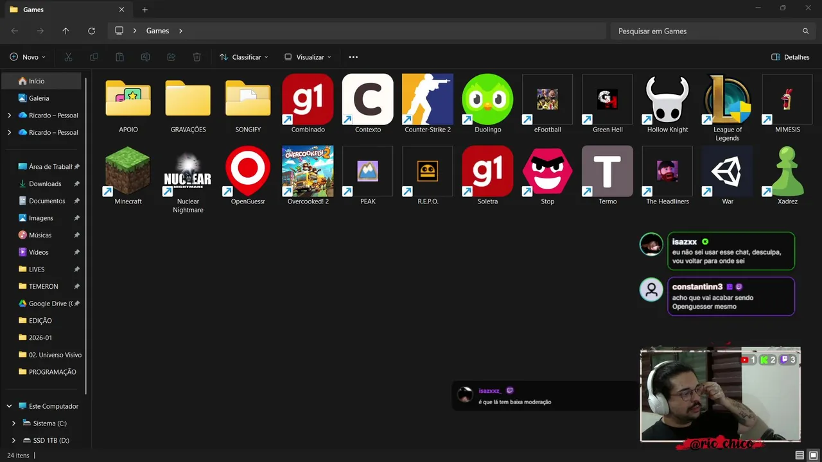Open the APOIO folder
Image resolution: width=822 pixels, height=462 pixels.
click(128, 99)
